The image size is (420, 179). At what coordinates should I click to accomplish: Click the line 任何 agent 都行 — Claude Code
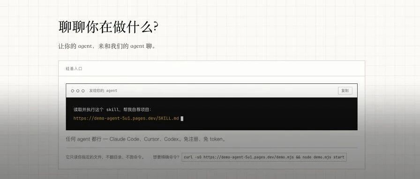[x=146, y=139]
